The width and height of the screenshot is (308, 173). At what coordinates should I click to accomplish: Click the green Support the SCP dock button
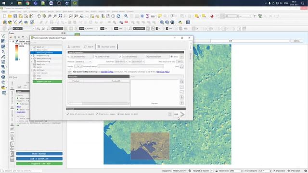[x=39, y=163]
